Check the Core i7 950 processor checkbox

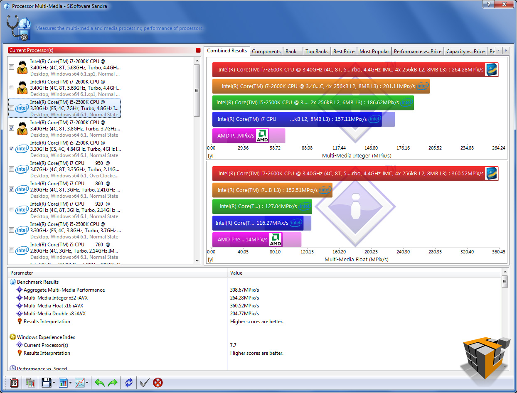pyautogui.click(x=12, y=169)
